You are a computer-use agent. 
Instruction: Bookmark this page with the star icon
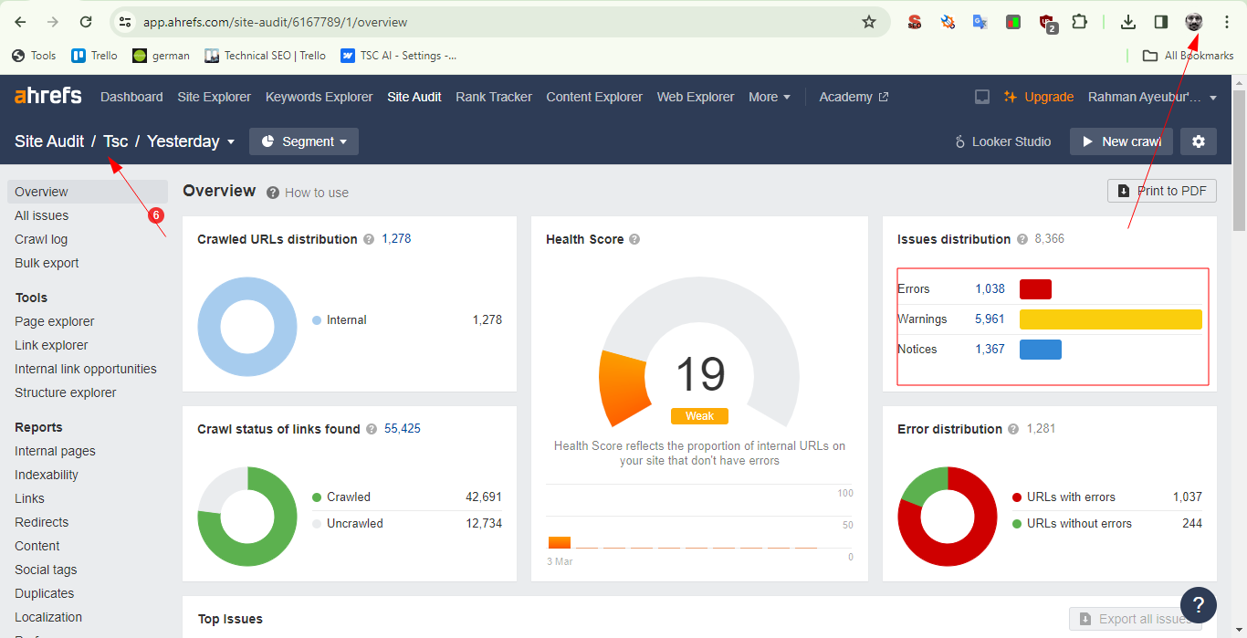[869, 22]
